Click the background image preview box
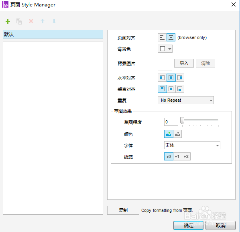This screenshot has height=232, width=240. click(x=165, y=63)
